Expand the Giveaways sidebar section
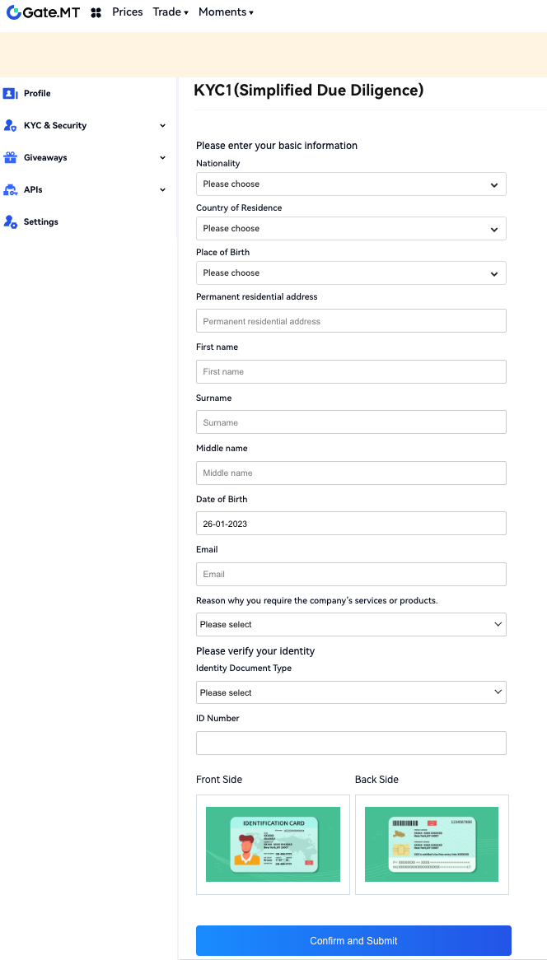Image resolution: width=547 pixels, height=960 pixels. 162,158
